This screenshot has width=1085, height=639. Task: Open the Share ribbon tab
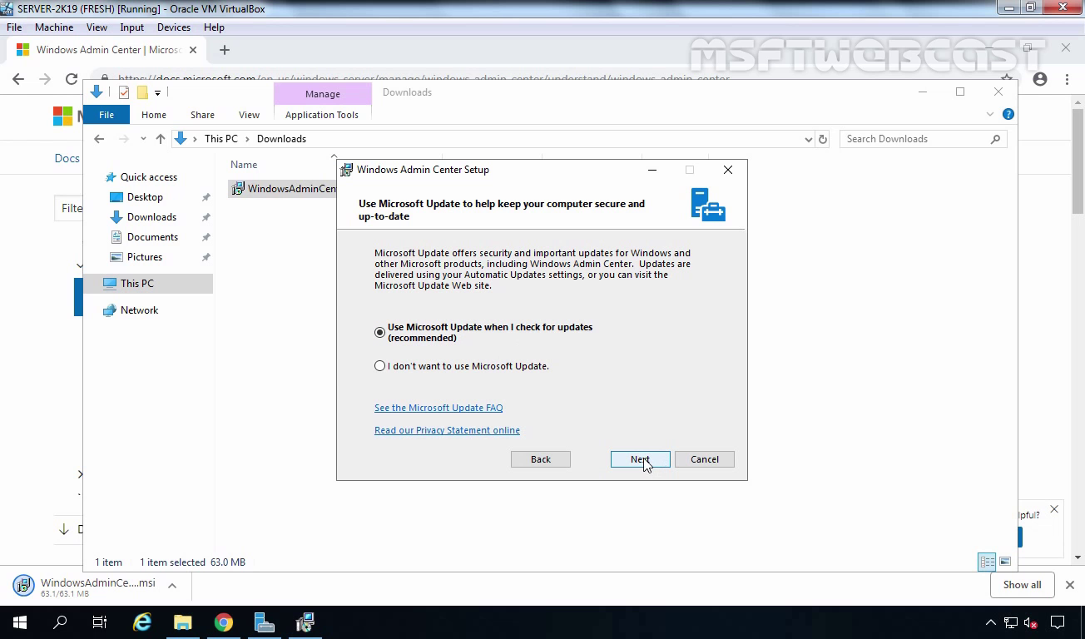point(202,115)
